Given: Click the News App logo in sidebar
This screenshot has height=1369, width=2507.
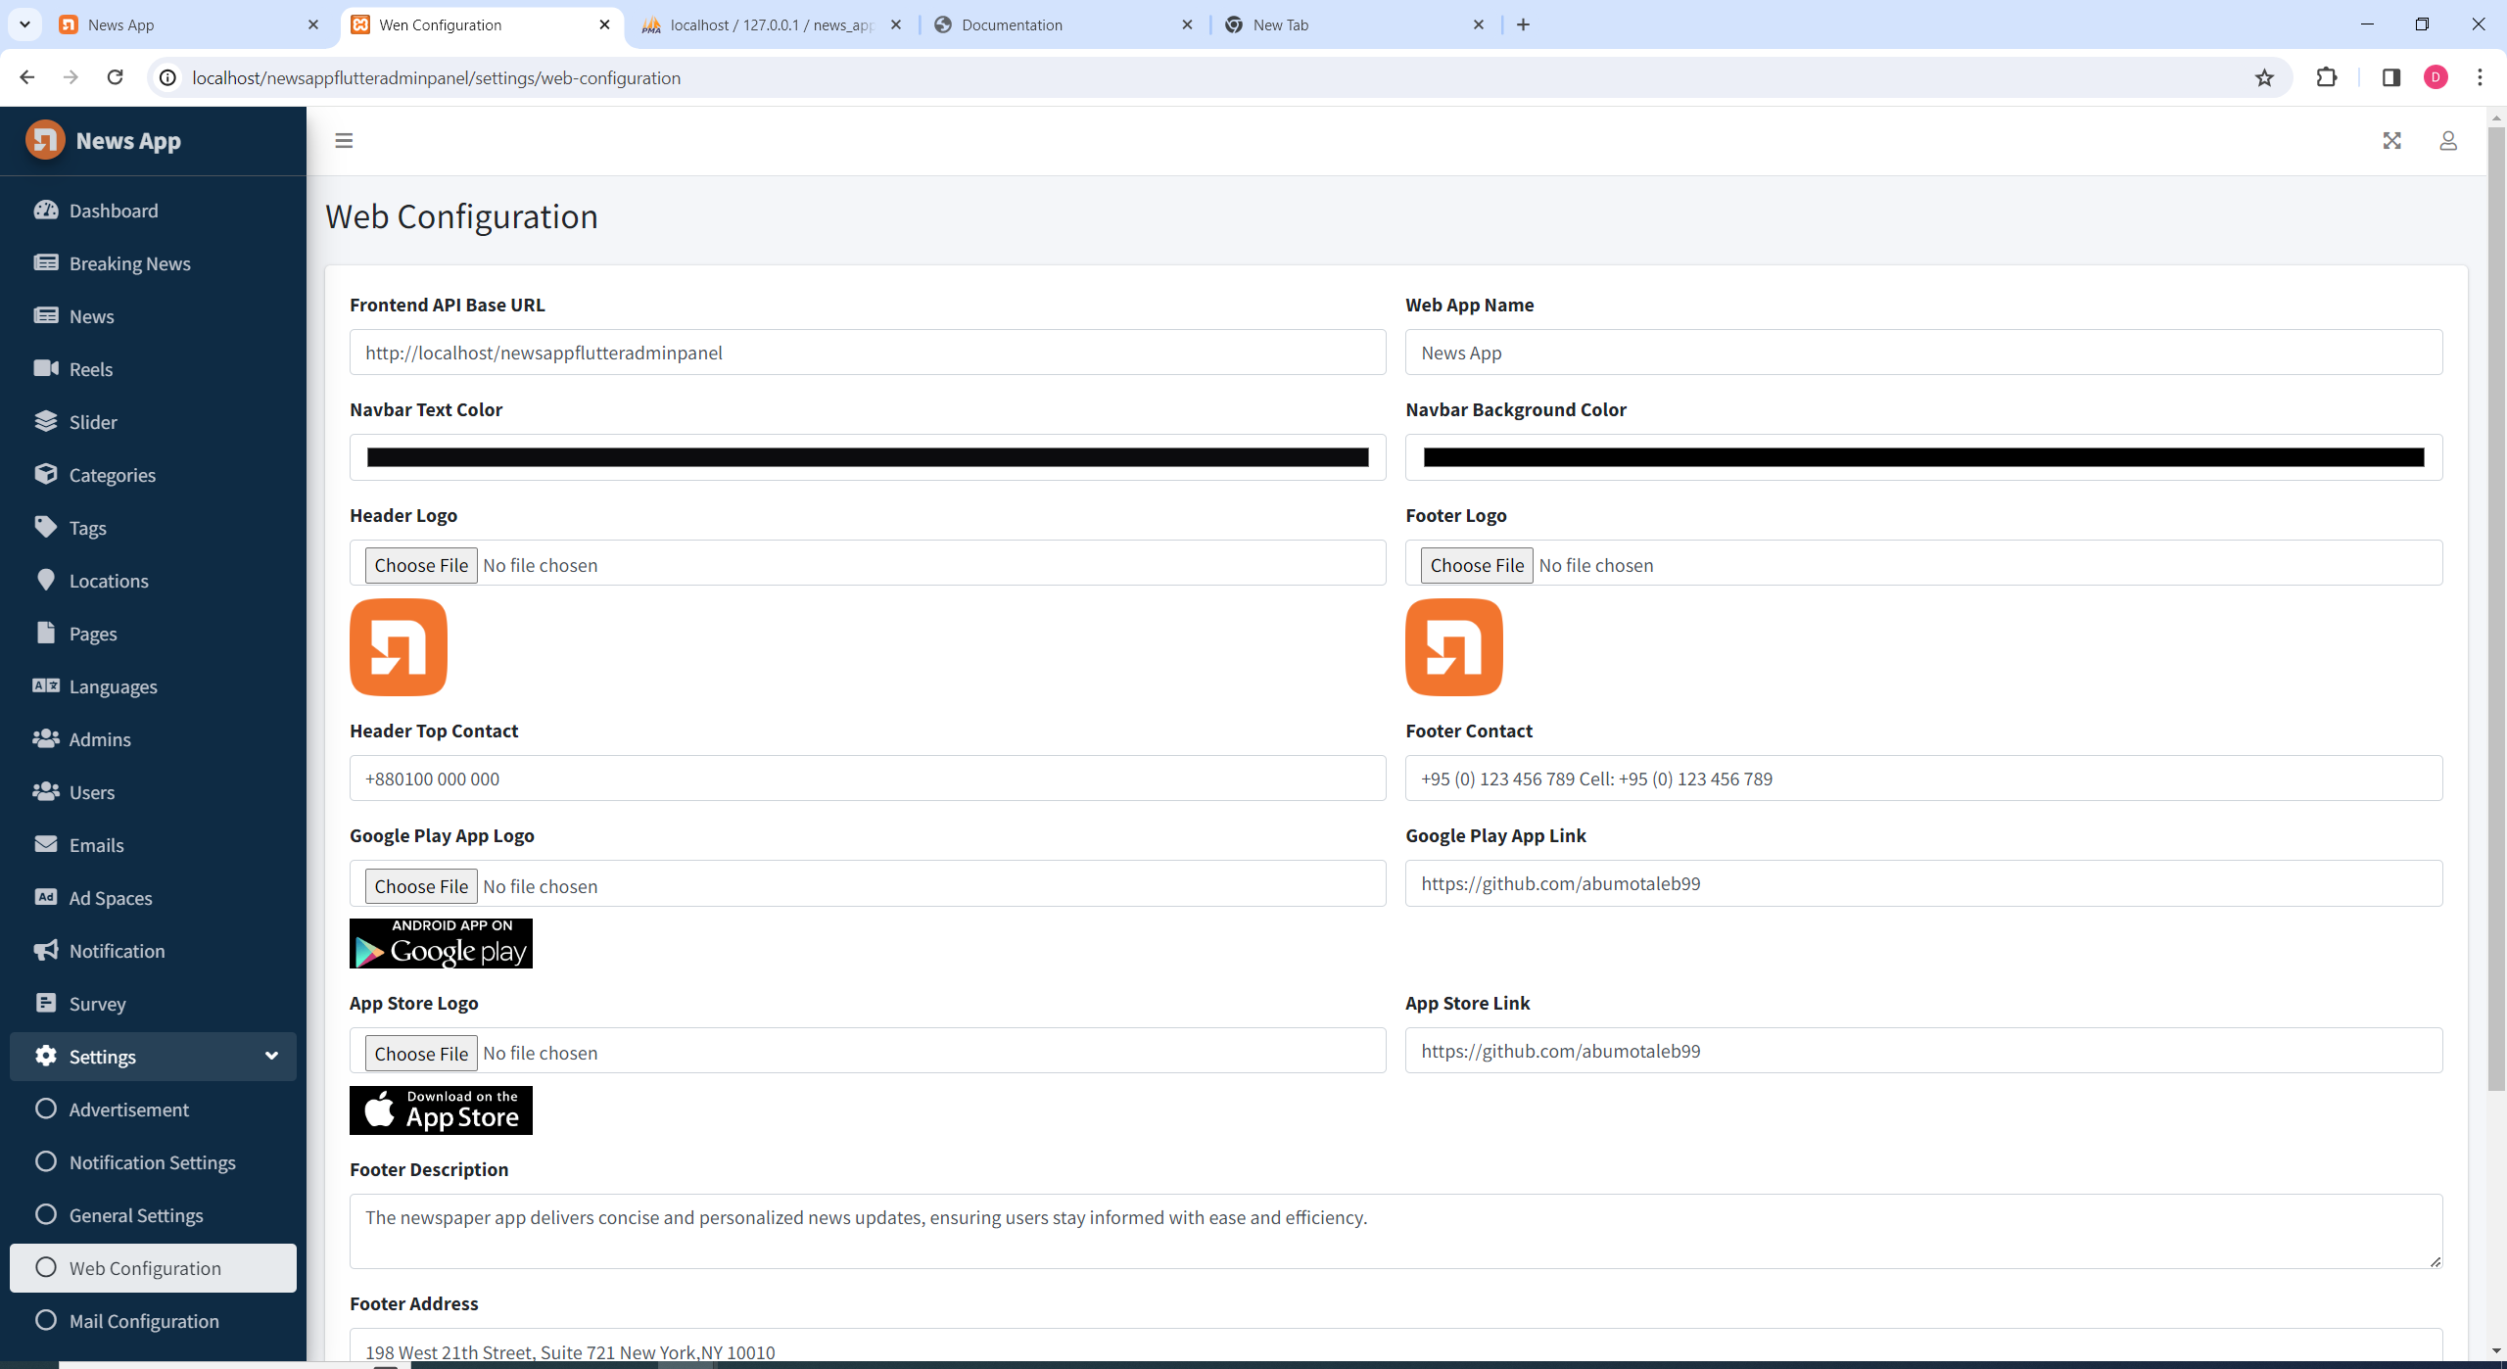Looking at the screenshot, I should pyautogui.click(x=45, y=140).
